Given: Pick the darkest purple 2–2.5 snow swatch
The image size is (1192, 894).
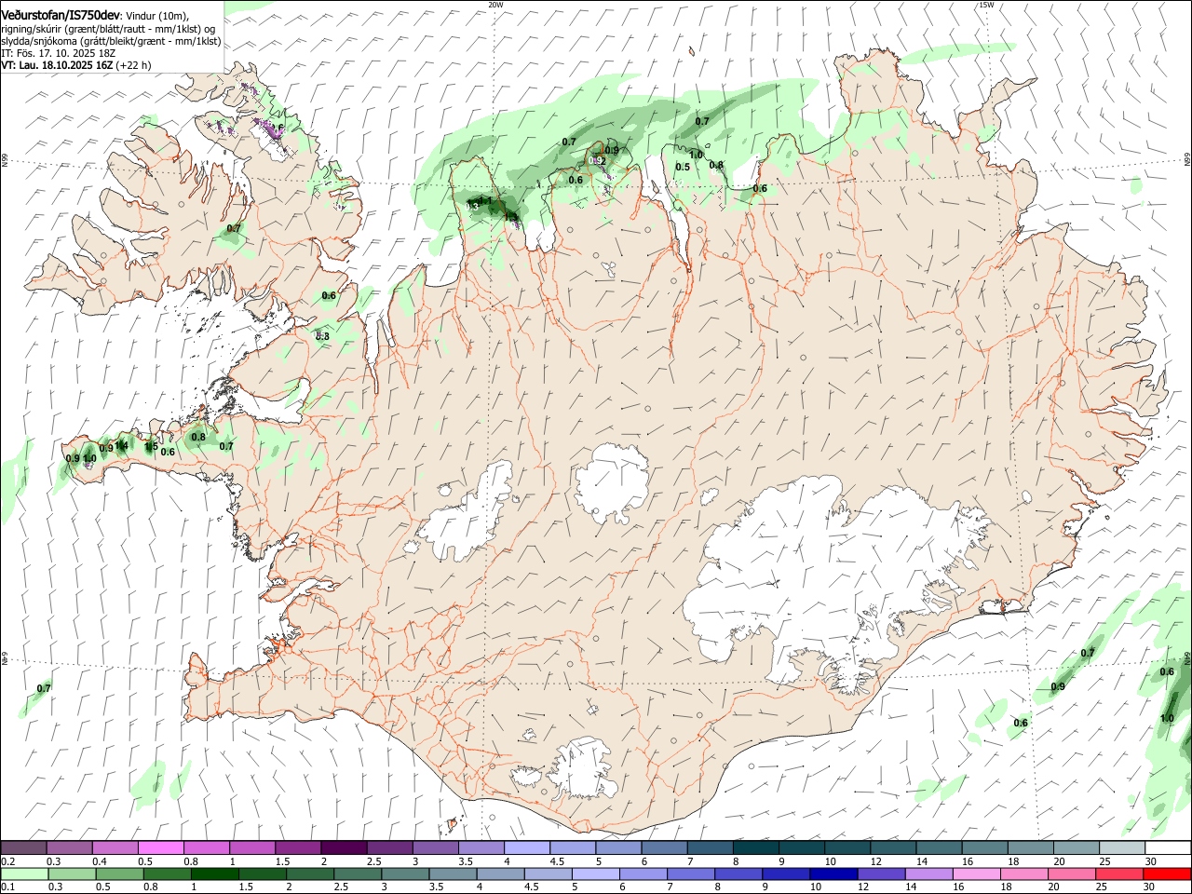Looking at the screenshot, I should [x=344, y=847].
